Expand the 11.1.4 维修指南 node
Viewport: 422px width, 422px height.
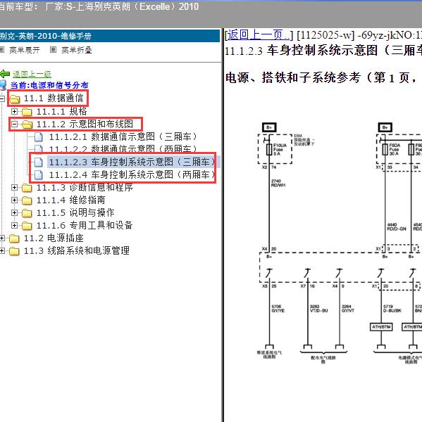point(14,200)
